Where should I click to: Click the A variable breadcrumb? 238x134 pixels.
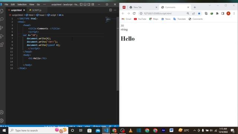(61, 15)
